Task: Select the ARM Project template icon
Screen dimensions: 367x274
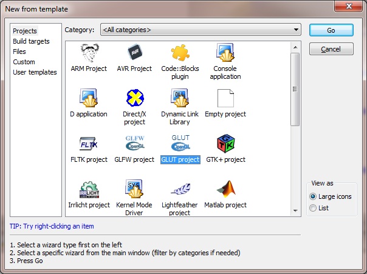Action: (90, 53)
